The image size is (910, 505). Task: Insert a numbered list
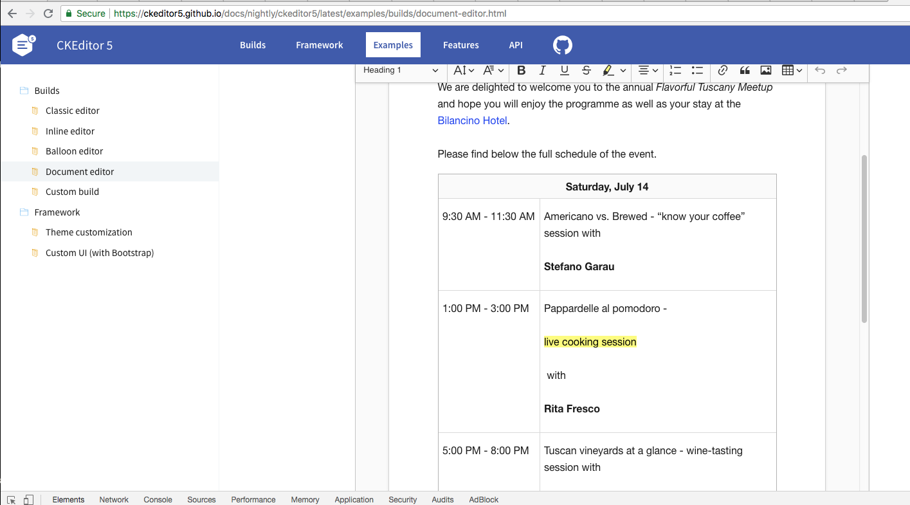click(675, 70)
